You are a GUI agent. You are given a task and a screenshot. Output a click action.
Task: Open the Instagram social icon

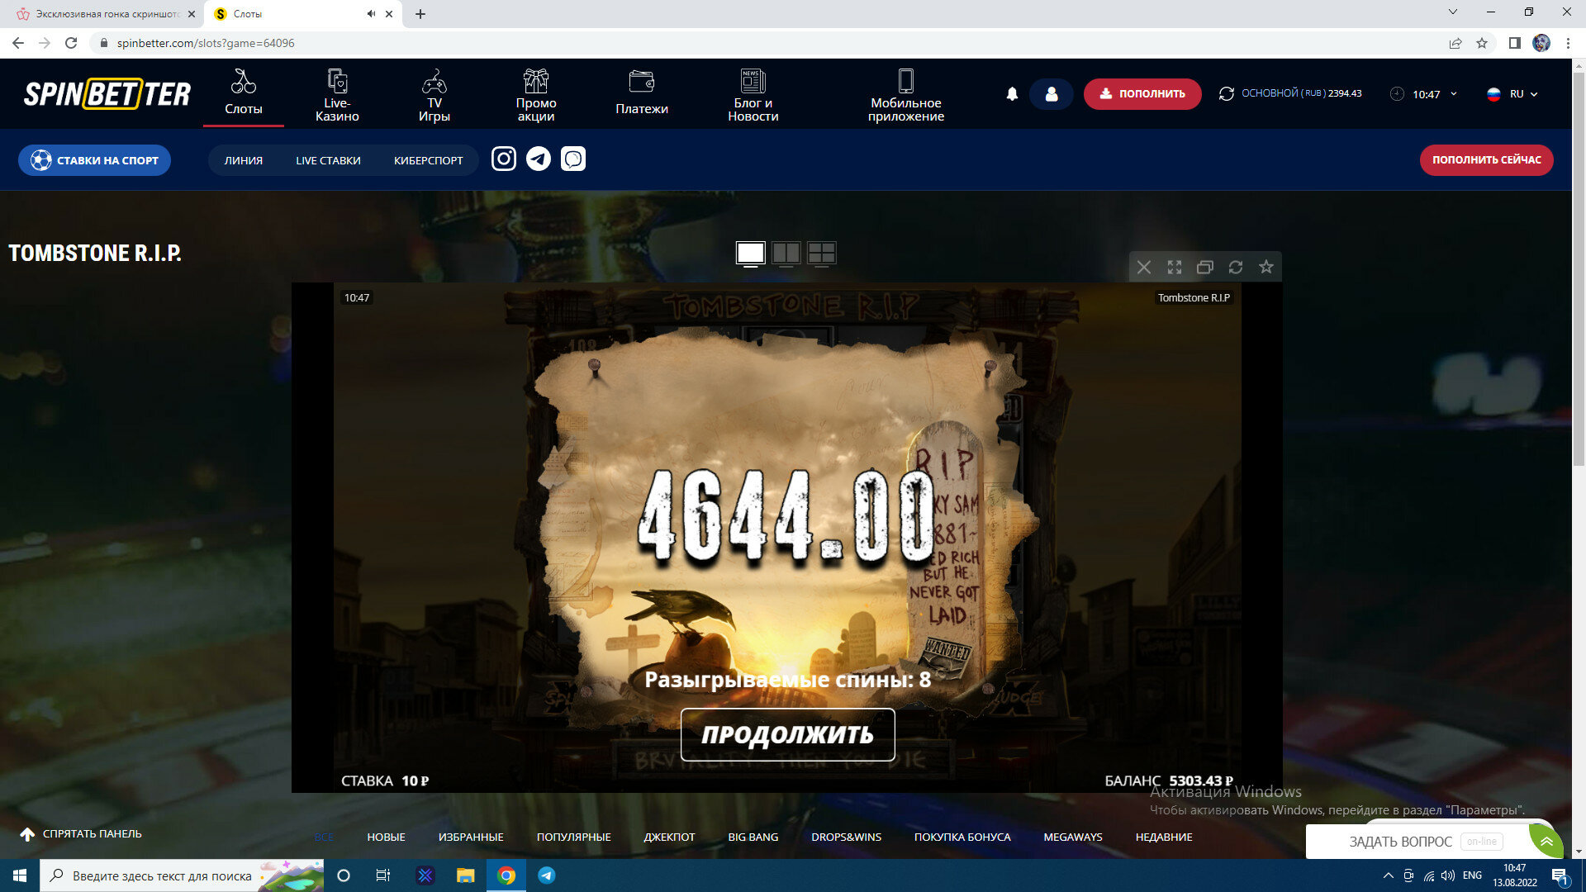coord(503,159)
